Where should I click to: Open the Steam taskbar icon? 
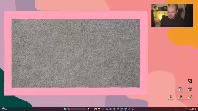click(129, 109)
